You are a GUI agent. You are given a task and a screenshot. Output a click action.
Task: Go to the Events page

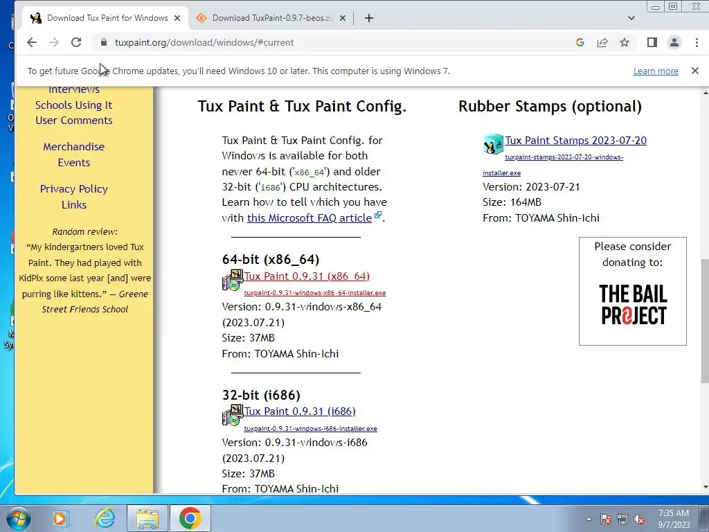point(73,162)
